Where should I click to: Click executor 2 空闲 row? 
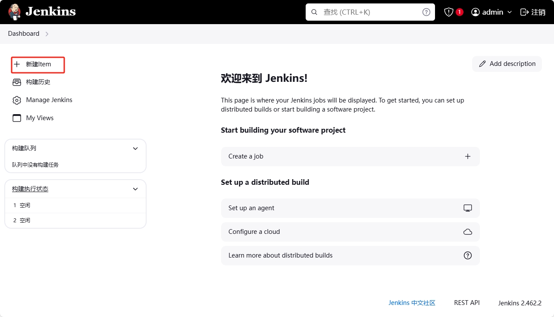point(75,221)
